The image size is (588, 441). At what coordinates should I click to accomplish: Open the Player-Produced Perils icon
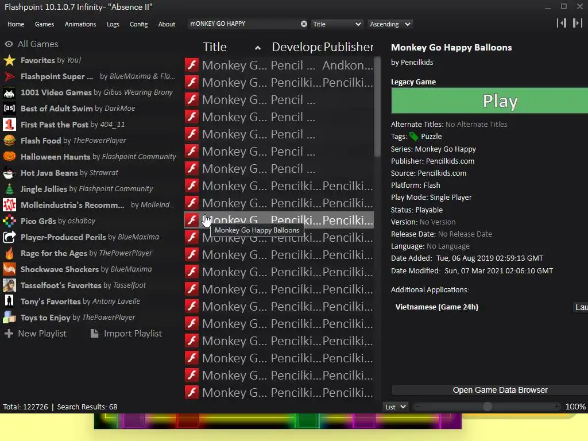9,237
